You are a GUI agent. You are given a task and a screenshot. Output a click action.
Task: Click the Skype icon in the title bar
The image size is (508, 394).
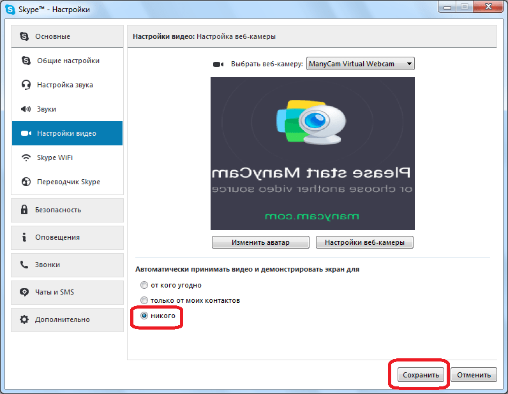(10, 10)
